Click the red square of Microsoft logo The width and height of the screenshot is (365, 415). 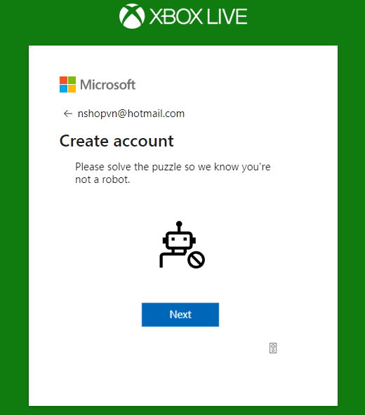point(63,81)
